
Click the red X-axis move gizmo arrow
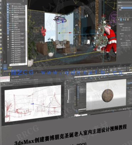tap(70, 32)
